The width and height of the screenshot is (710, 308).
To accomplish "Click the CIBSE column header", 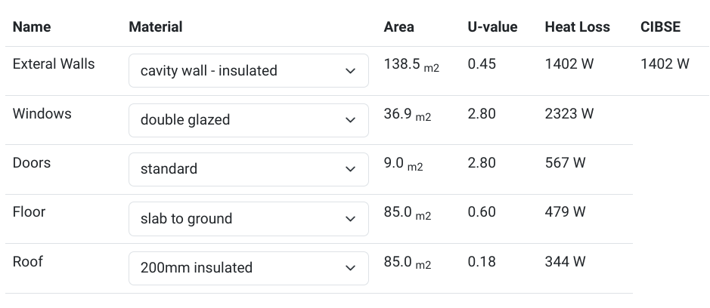I will (x=660, y=27).
